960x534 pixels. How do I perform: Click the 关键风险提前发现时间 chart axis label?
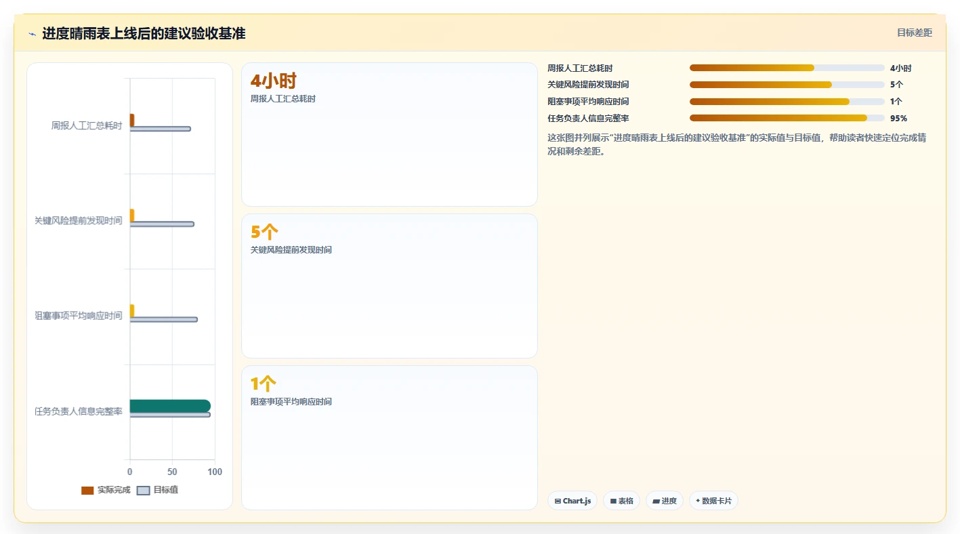tap(79, 221)
